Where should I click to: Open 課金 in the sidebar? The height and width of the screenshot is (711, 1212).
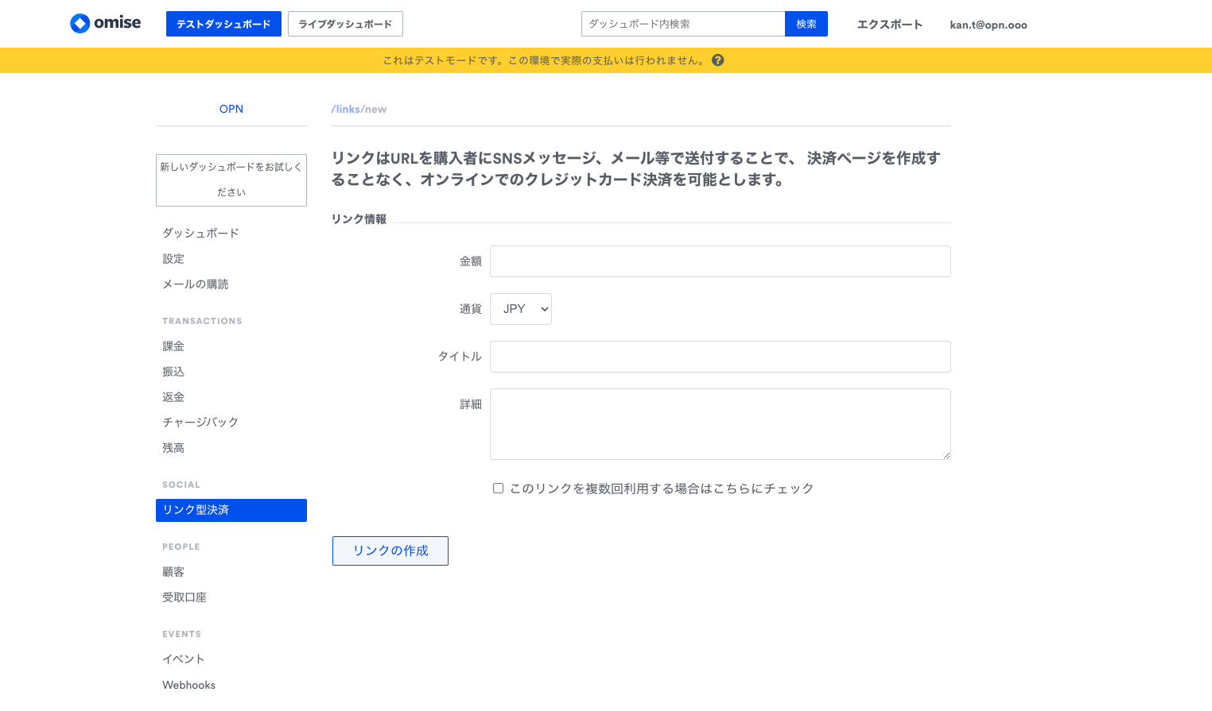click(x=173, y=346)
